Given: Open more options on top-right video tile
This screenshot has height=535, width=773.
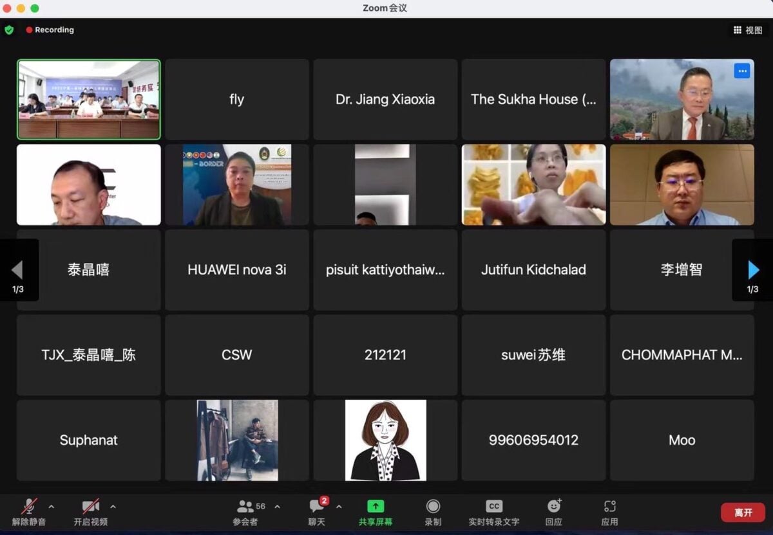Looking at the screenshot, I should (x=742, y=71).
